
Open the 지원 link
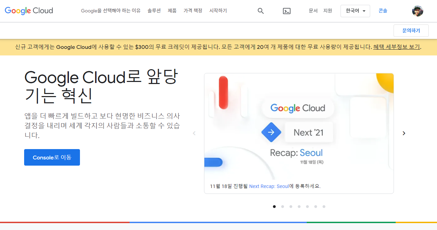click(327, 11)
